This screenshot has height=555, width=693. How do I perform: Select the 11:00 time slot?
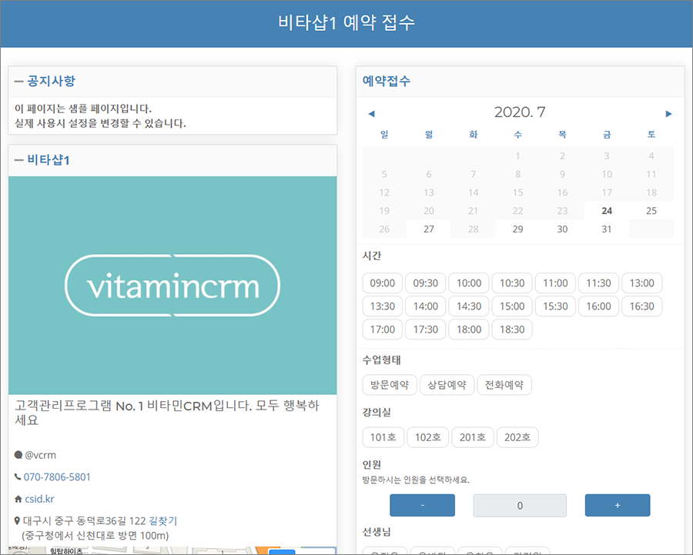coord(555,283)
